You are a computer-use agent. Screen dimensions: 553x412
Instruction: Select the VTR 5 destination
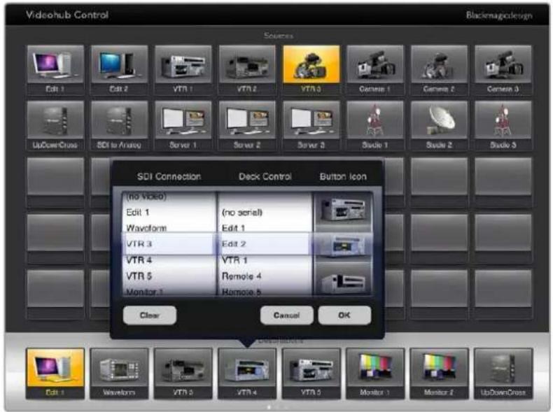click(x=311, y=374)
